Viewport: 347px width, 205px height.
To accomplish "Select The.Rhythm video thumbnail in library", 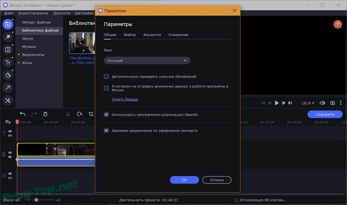I will [82, 43].
